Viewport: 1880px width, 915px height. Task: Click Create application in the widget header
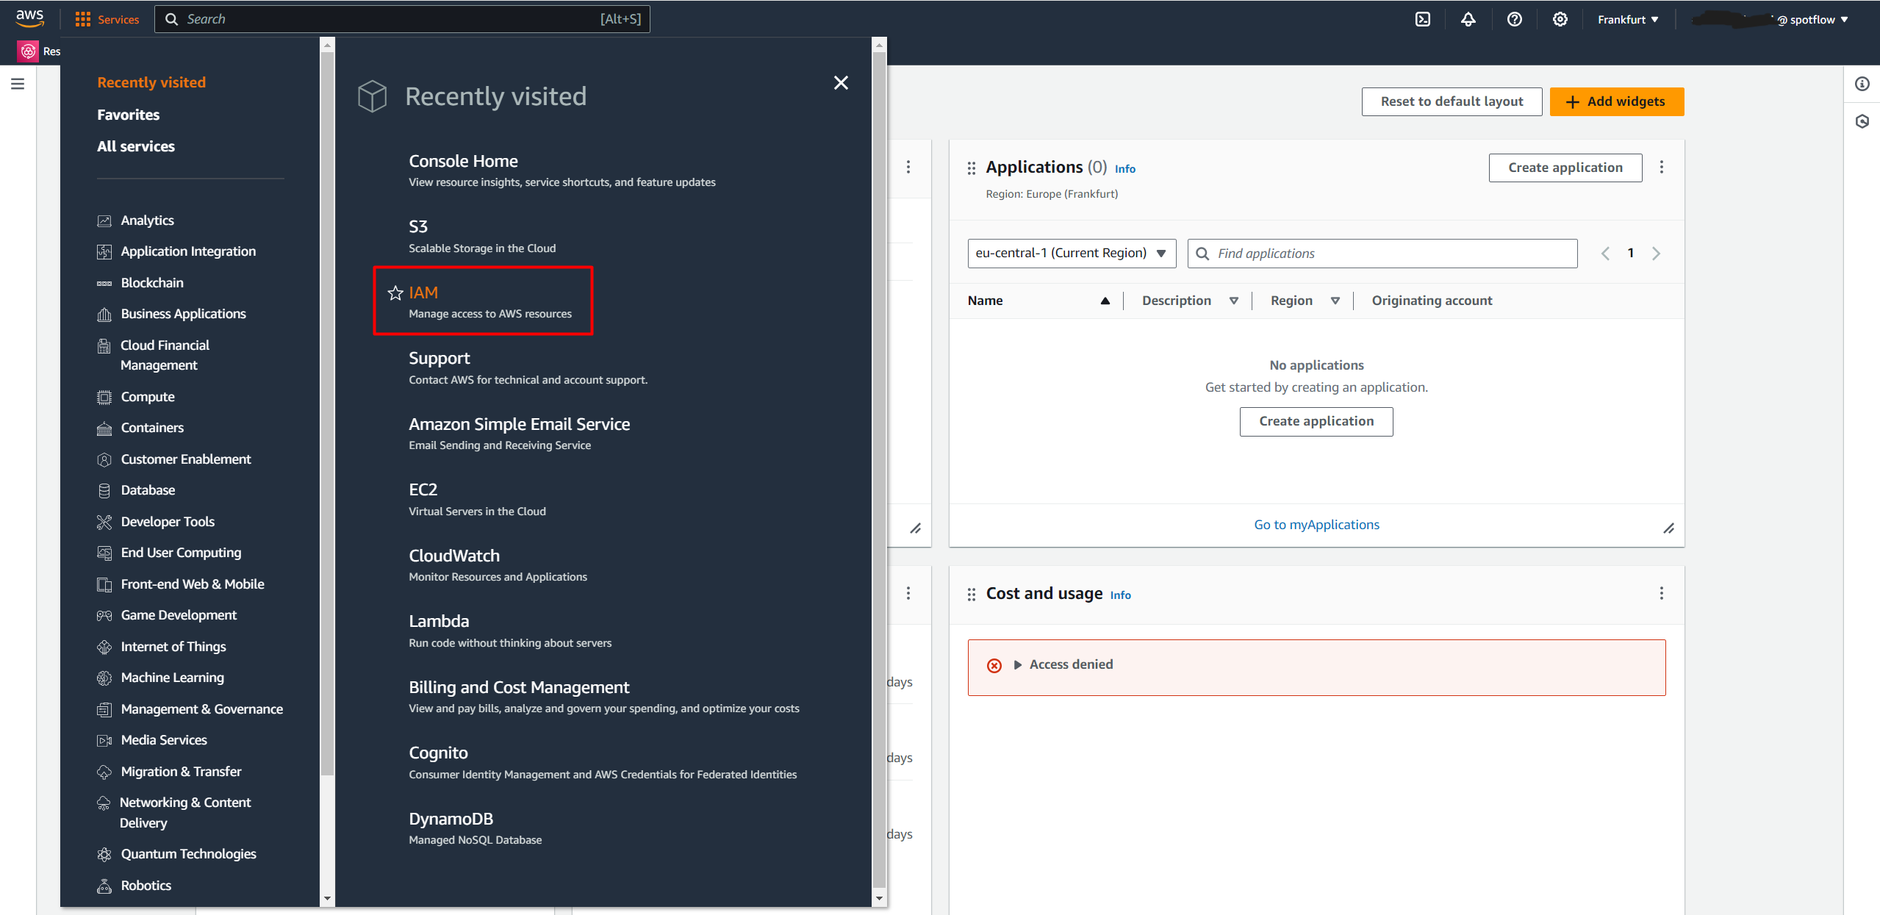click(x=1565, y=168)
